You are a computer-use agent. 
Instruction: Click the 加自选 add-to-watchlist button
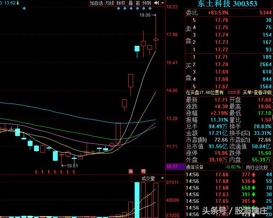coord(97,3)
